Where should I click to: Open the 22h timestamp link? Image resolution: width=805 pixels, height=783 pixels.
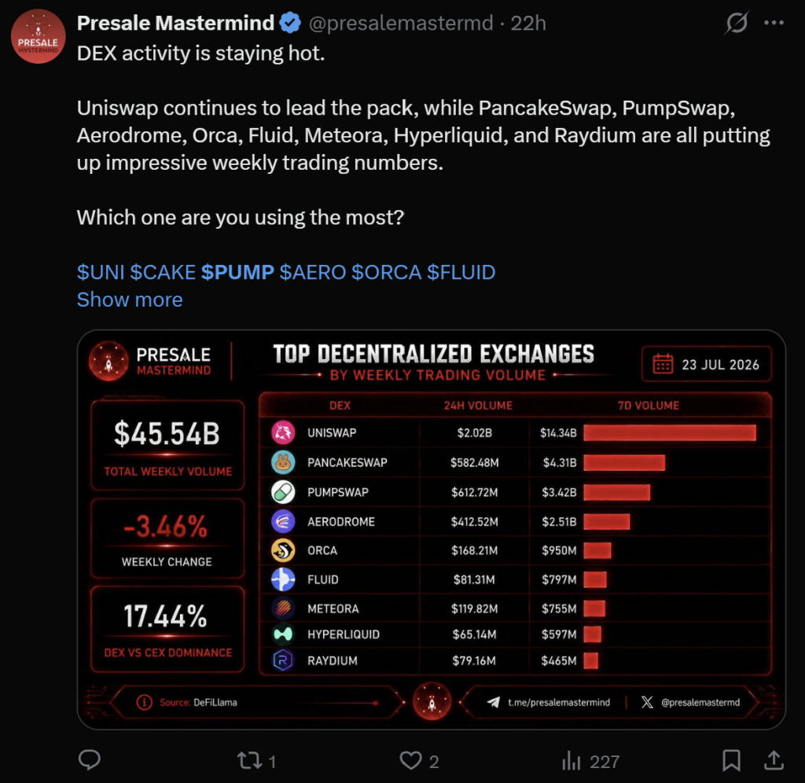[x=528, y=23]
